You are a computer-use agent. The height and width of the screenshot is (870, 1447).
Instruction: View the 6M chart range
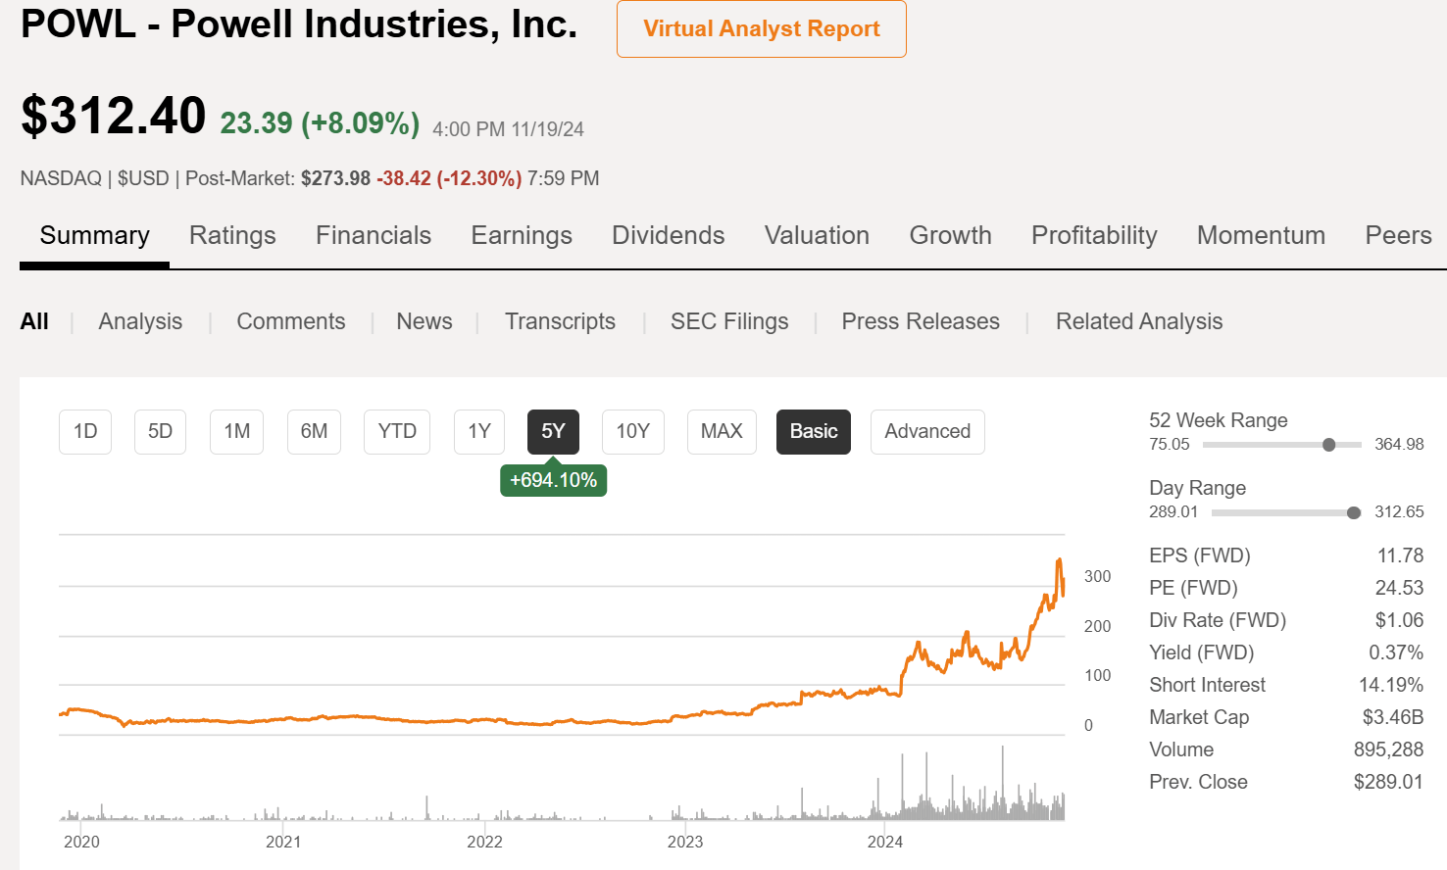point(314,431)
